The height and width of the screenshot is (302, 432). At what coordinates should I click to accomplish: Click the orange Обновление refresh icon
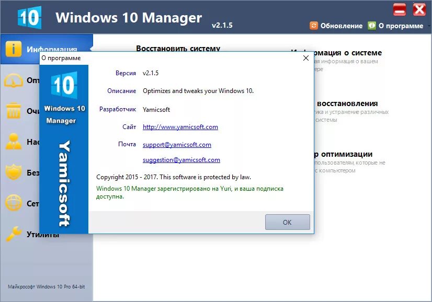[x=313, y=26]
